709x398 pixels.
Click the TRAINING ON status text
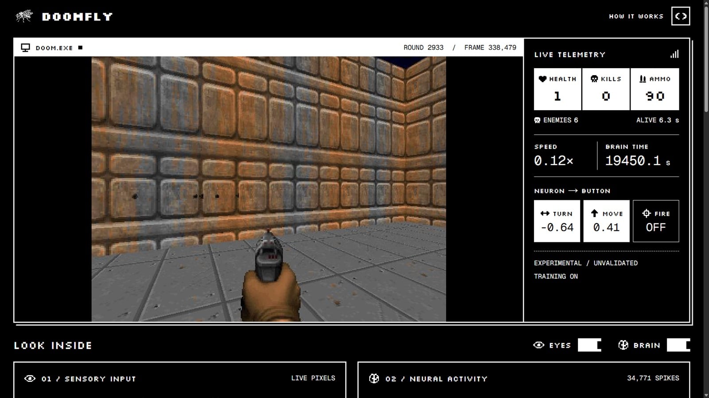pos(556,276)
